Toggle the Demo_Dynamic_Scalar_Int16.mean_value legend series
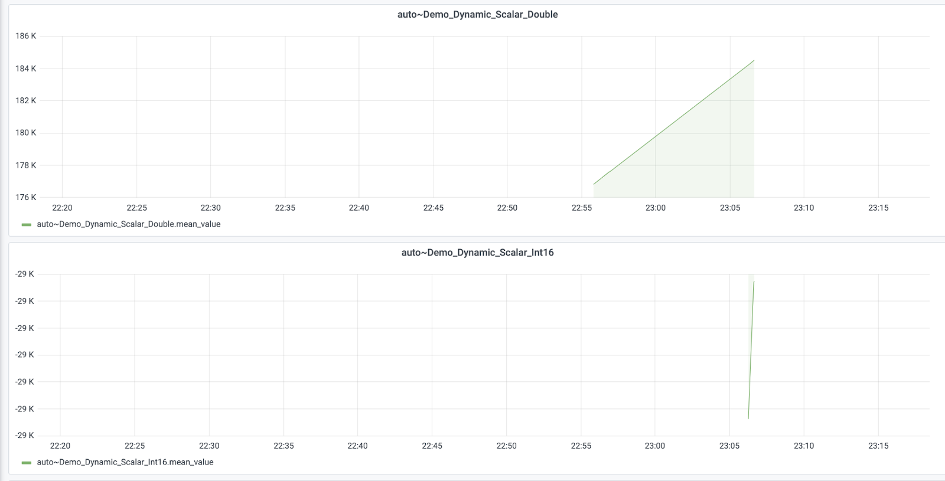 click(125, 462)
